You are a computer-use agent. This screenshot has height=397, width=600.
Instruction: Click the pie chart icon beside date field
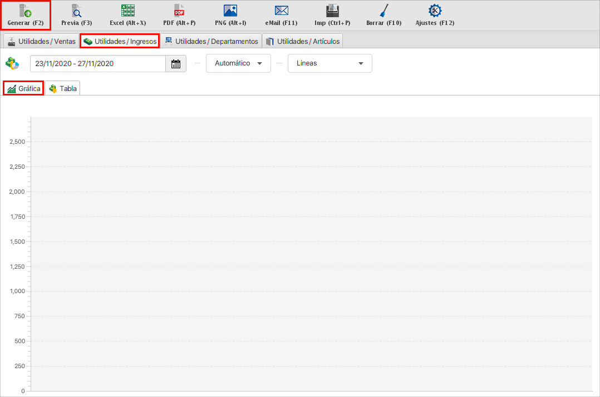point(12,63)
